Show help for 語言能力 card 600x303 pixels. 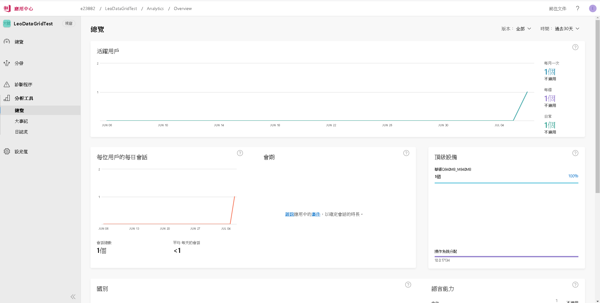575,285
